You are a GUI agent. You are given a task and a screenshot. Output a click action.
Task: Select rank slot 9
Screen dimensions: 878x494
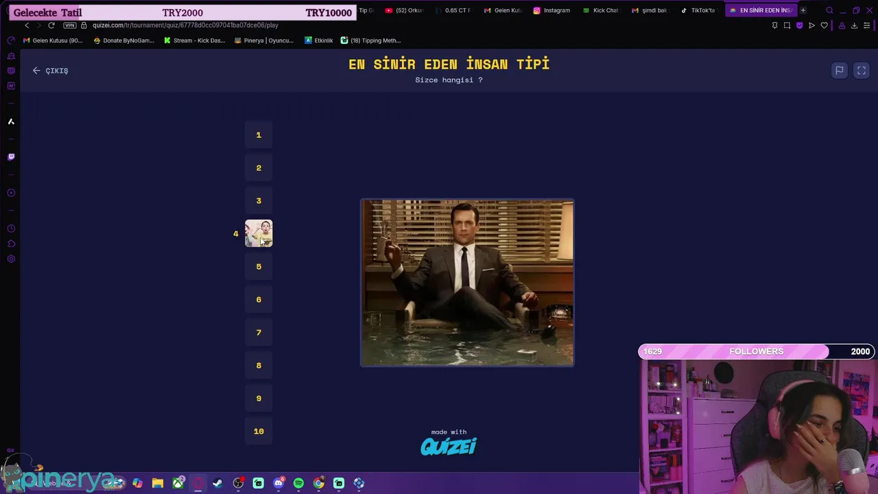pyautogui.click(x=259, y=399)
